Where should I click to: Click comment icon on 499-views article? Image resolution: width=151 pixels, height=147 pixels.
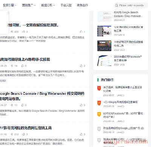click(x=24, y=31)
